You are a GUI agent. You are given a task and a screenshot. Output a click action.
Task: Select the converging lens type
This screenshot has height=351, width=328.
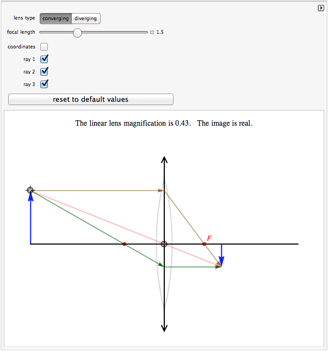tap(55, 19)
